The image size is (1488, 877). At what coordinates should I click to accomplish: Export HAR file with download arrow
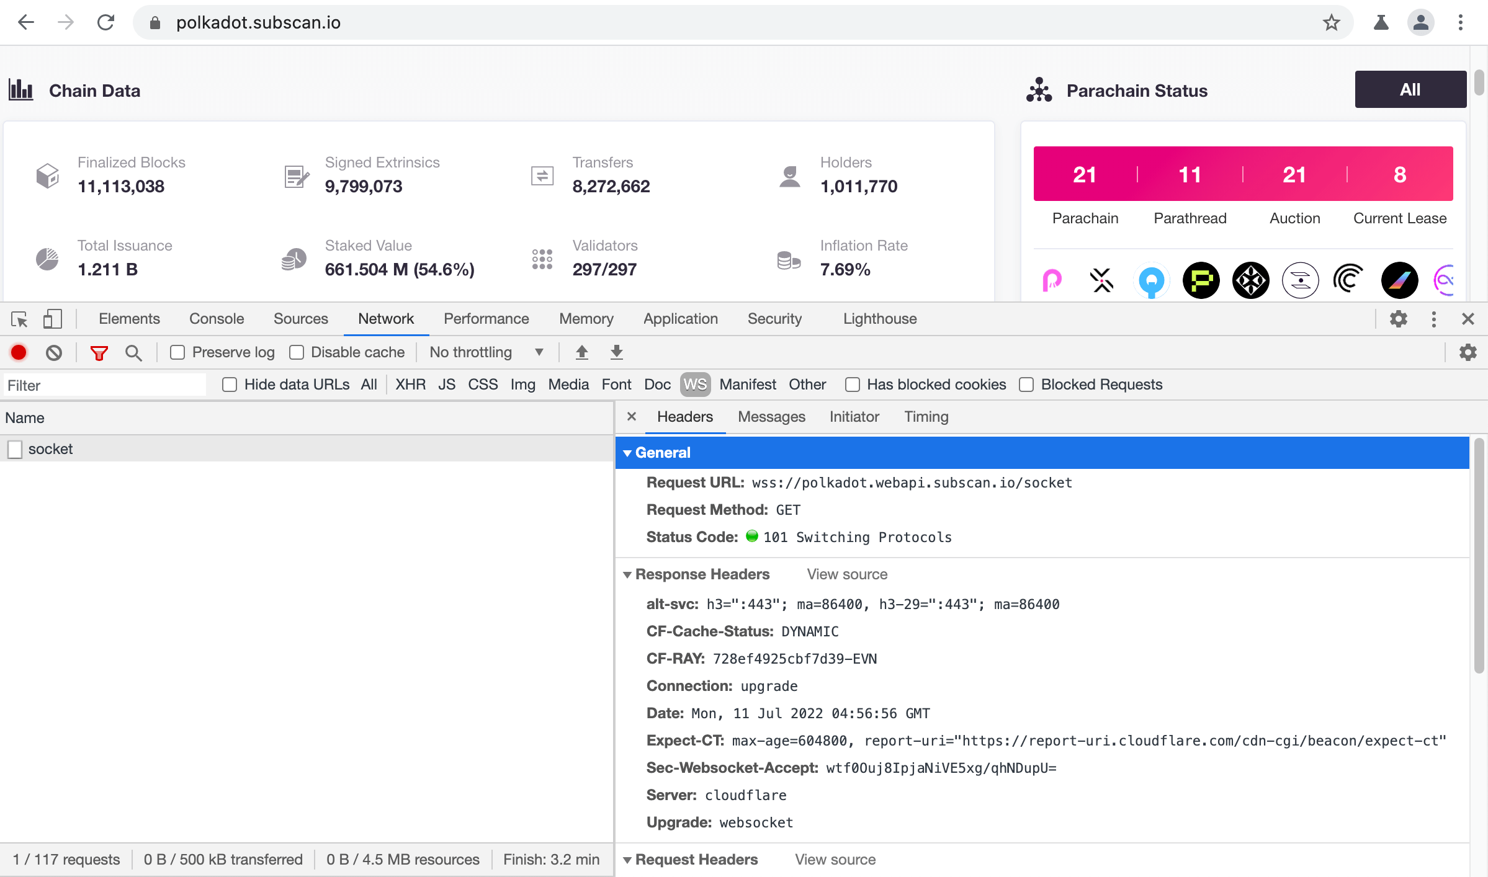[x=616, y=352]
